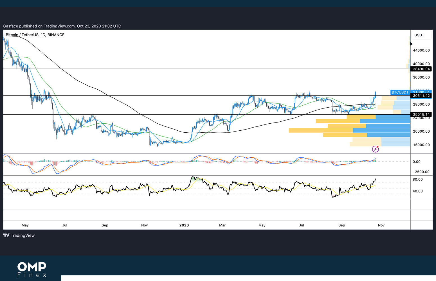This screenshot has height=281, width=436.
Task: Click the purple lightning bolt event icon
Action: tap(376, 149)
